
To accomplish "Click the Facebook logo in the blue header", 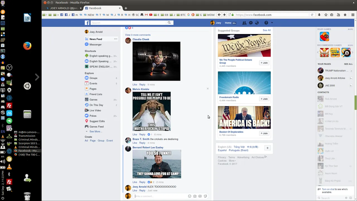I will (x=87, y=23).
